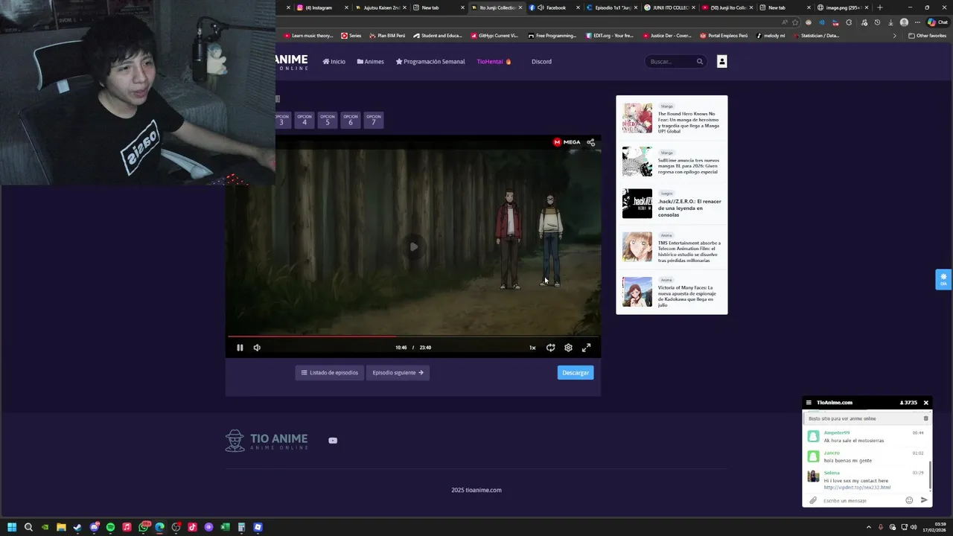Add page to favorites star icon
The image size is (953, 536).
[794, 22]
